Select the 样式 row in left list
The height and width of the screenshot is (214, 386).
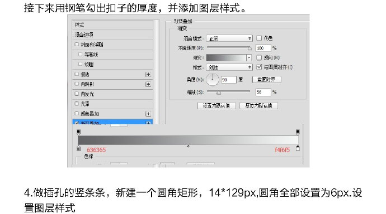112,25
